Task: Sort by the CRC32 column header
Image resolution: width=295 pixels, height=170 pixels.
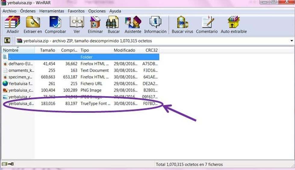Action: coord(150,50)
